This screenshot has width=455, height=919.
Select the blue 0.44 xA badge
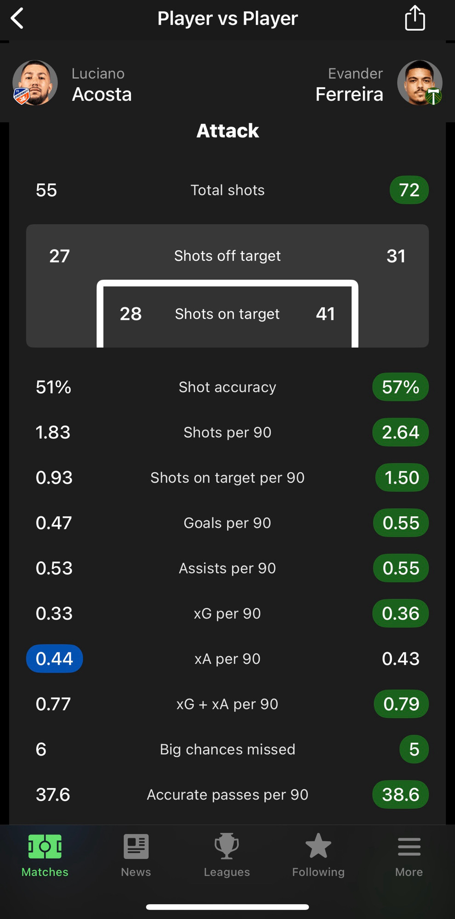54,658
